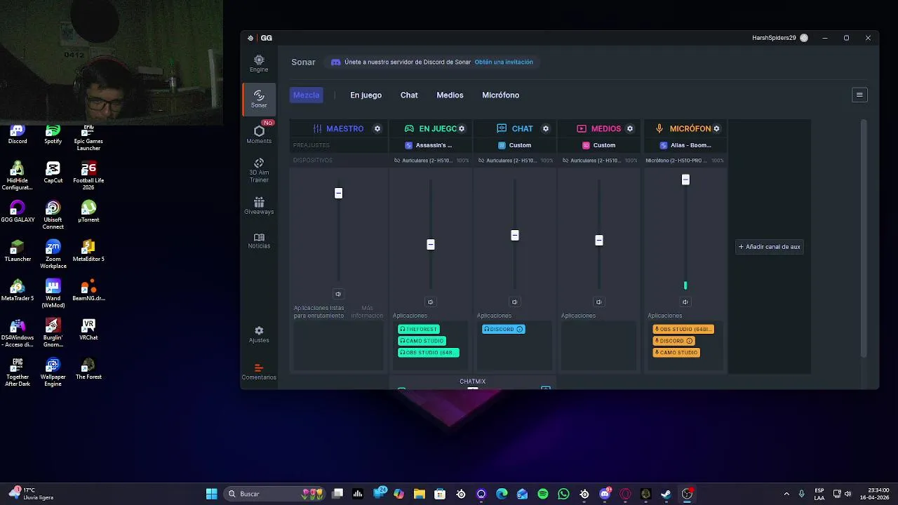Open the Giveaways section
Image resolution: width=898 pixels, height=505 pixels.
259,206
